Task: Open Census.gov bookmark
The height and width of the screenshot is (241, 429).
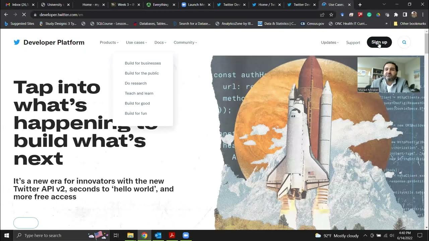Action: [312, 24]
